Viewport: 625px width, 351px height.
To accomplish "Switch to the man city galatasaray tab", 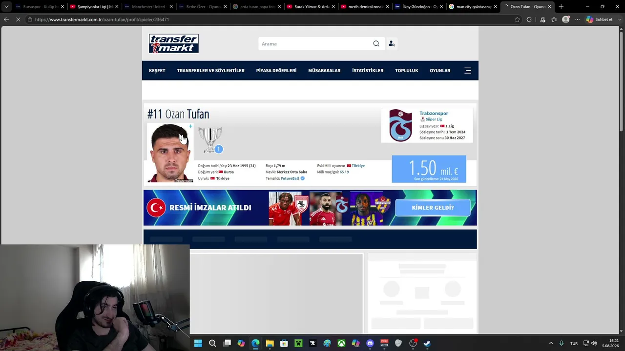I will pyautogui.click(x=472, y=7).
